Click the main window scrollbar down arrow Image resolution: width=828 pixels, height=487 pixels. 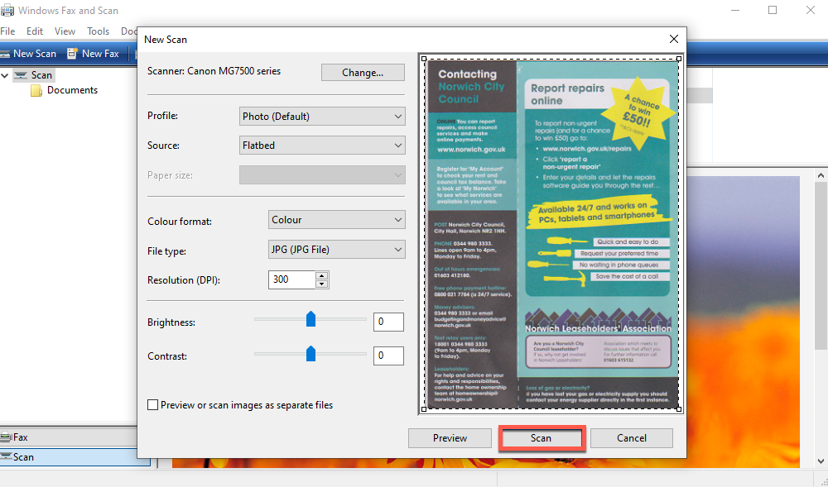(x=821, y=461)
